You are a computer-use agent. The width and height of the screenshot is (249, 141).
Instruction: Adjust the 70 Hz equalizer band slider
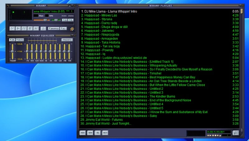click(27, 52)
